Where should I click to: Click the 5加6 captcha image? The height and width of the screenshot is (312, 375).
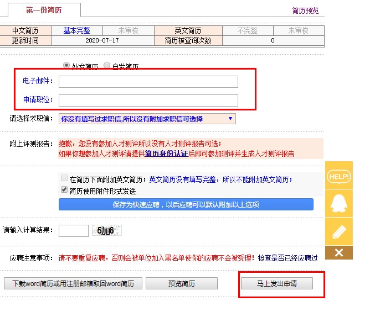tap(107, 230)
